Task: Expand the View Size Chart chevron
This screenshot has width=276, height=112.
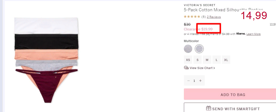Action: point(214,68)
